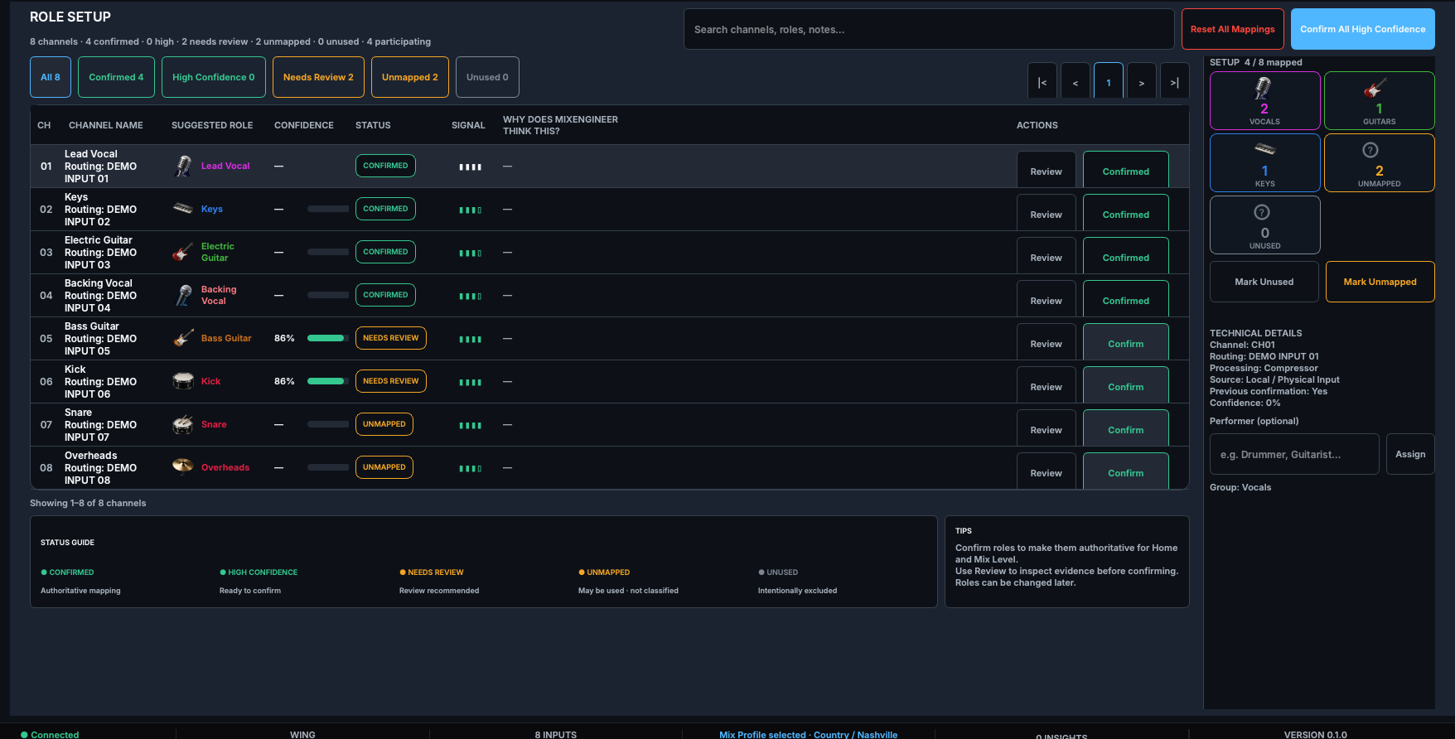Viewport: 1455px width, 739px height.
Task: Confirm the Kick role
Action: coord(1126,385)
